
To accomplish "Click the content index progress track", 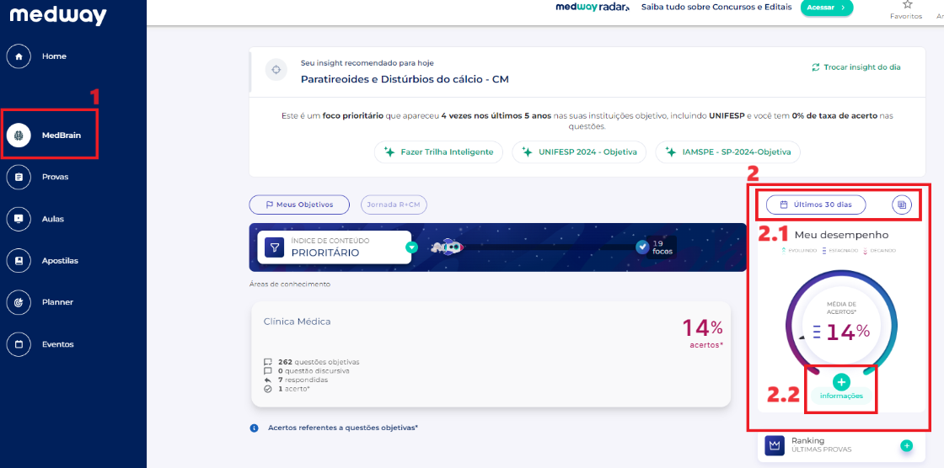I will (x=548, y=247).
